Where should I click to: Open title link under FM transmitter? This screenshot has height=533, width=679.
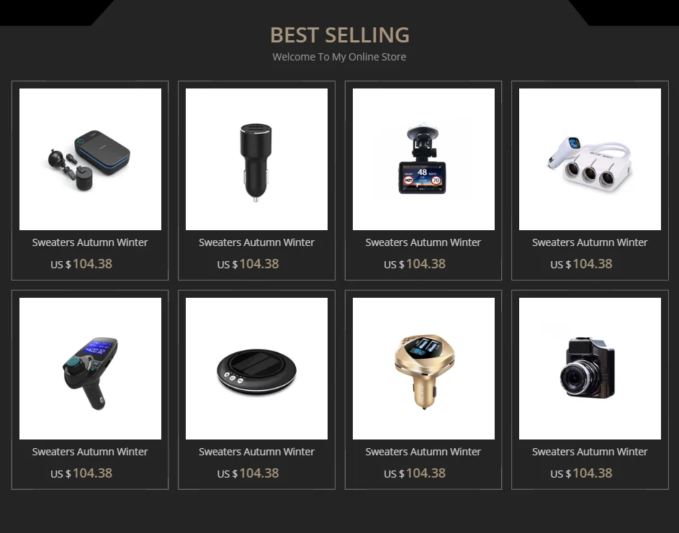click(90, 452)
